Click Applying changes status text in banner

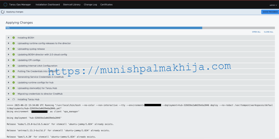pos(15,12)
